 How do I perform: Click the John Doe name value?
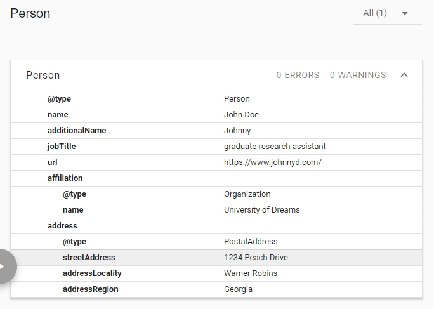pos(241,115)
